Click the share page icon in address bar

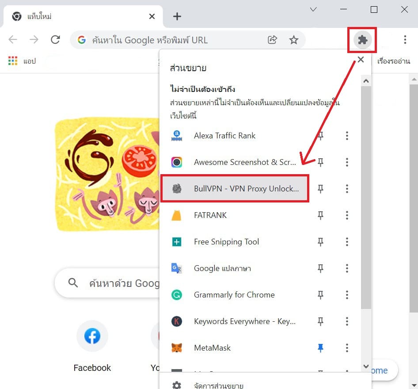272,40
